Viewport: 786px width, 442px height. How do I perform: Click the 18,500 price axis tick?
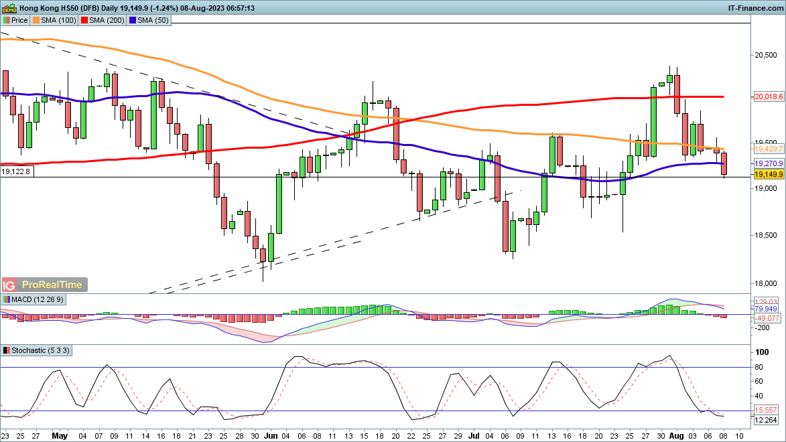click(766, 236)
